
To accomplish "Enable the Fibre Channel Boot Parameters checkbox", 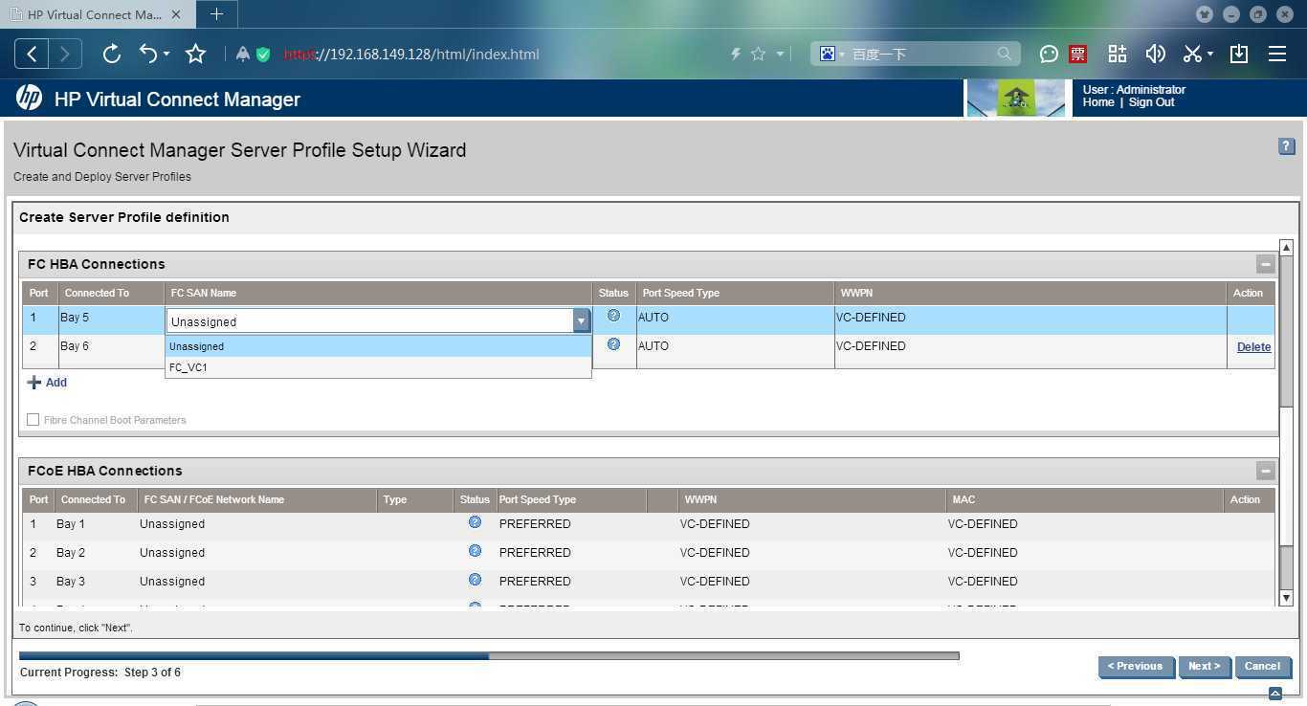I will (x=33, y=420).
